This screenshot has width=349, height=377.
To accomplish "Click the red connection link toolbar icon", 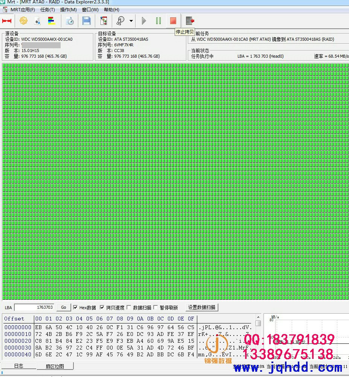I will [7, 21].
